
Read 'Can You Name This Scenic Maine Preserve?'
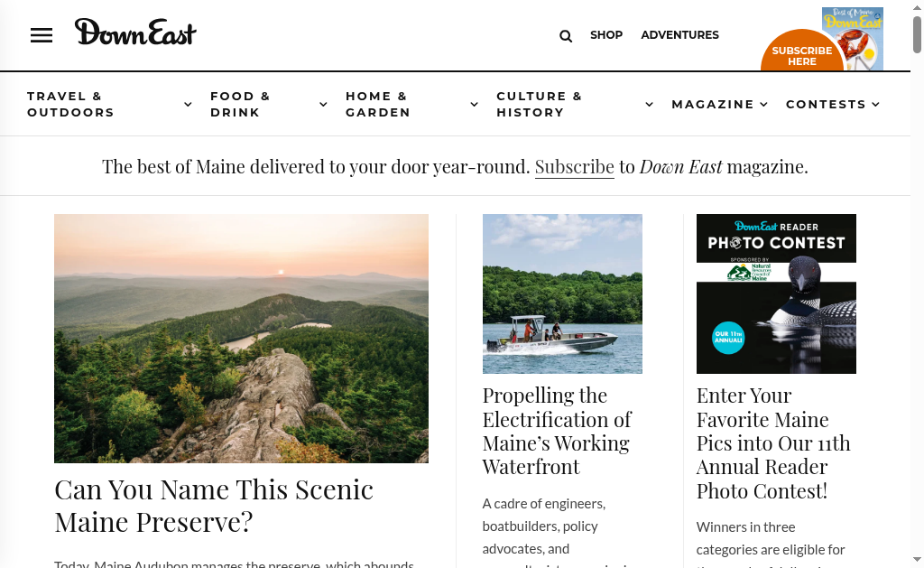point(214,506)
